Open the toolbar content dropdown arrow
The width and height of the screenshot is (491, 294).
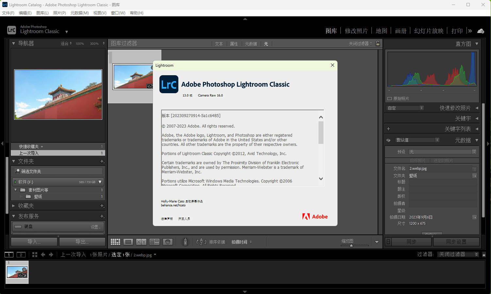point(377,242)
